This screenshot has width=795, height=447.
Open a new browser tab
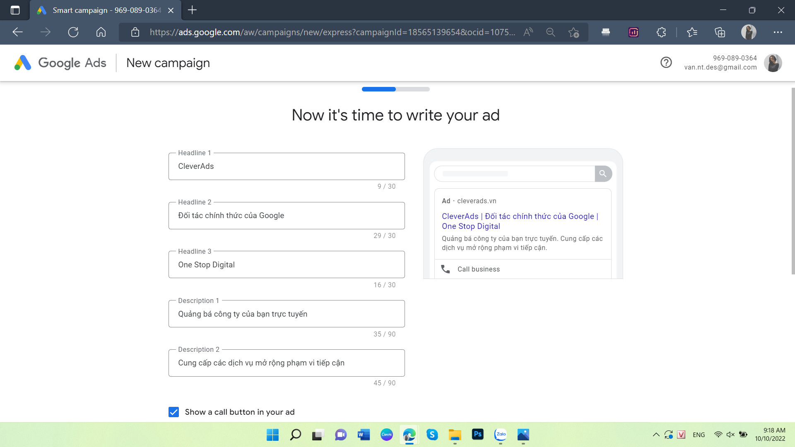tap(192, 10)
